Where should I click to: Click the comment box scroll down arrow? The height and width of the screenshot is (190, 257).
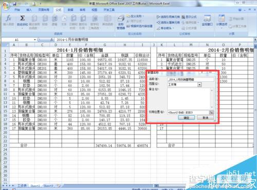pos(212,107)
